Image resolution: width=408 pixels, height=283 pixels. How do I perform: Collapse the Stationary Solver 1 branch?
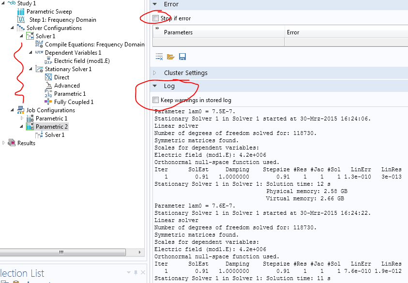pos(31,69)
